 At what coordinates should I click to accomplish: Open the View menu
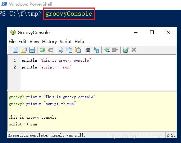pyautogui.click(x=34, y=42)
